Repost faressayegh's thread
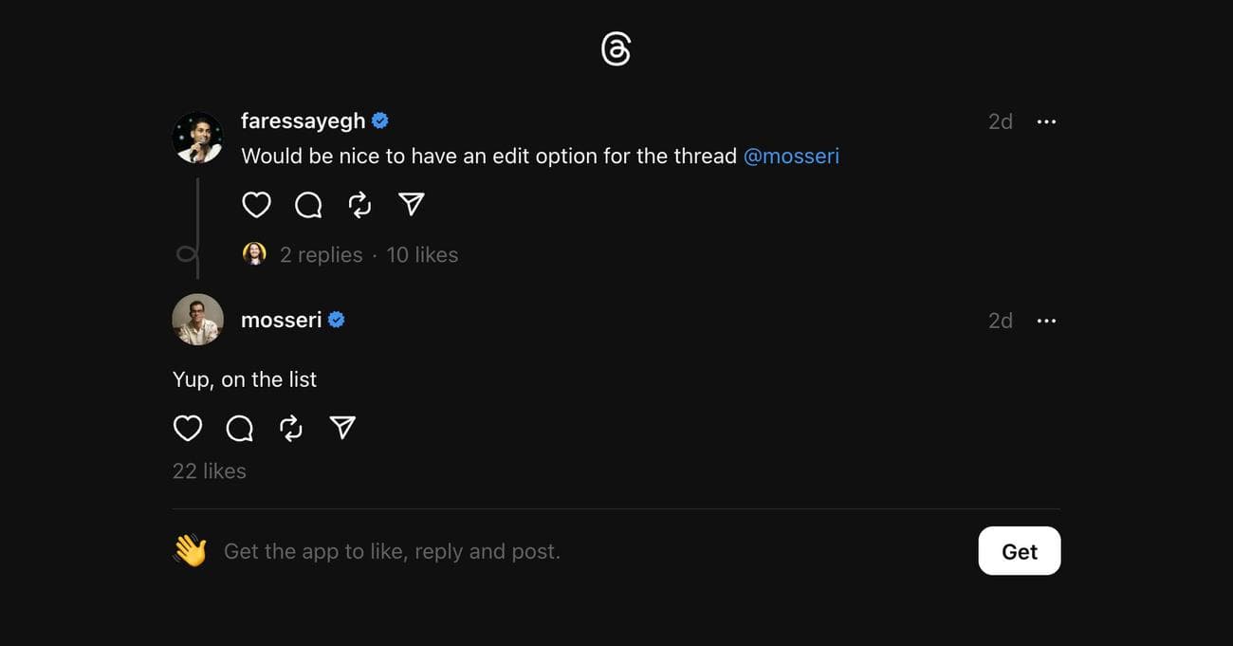The width and height of the screenshot is (1233, 646). (359, 205)
